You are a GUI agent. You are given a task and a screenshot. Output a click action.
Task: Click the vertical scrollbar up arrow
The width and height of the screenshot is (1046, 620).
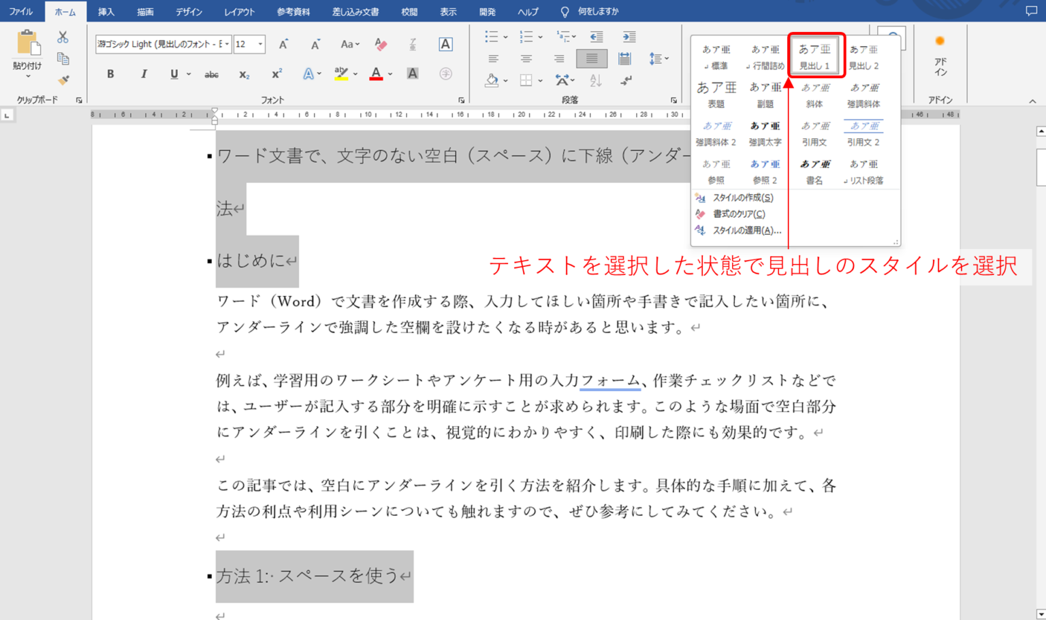(1041, 131)
